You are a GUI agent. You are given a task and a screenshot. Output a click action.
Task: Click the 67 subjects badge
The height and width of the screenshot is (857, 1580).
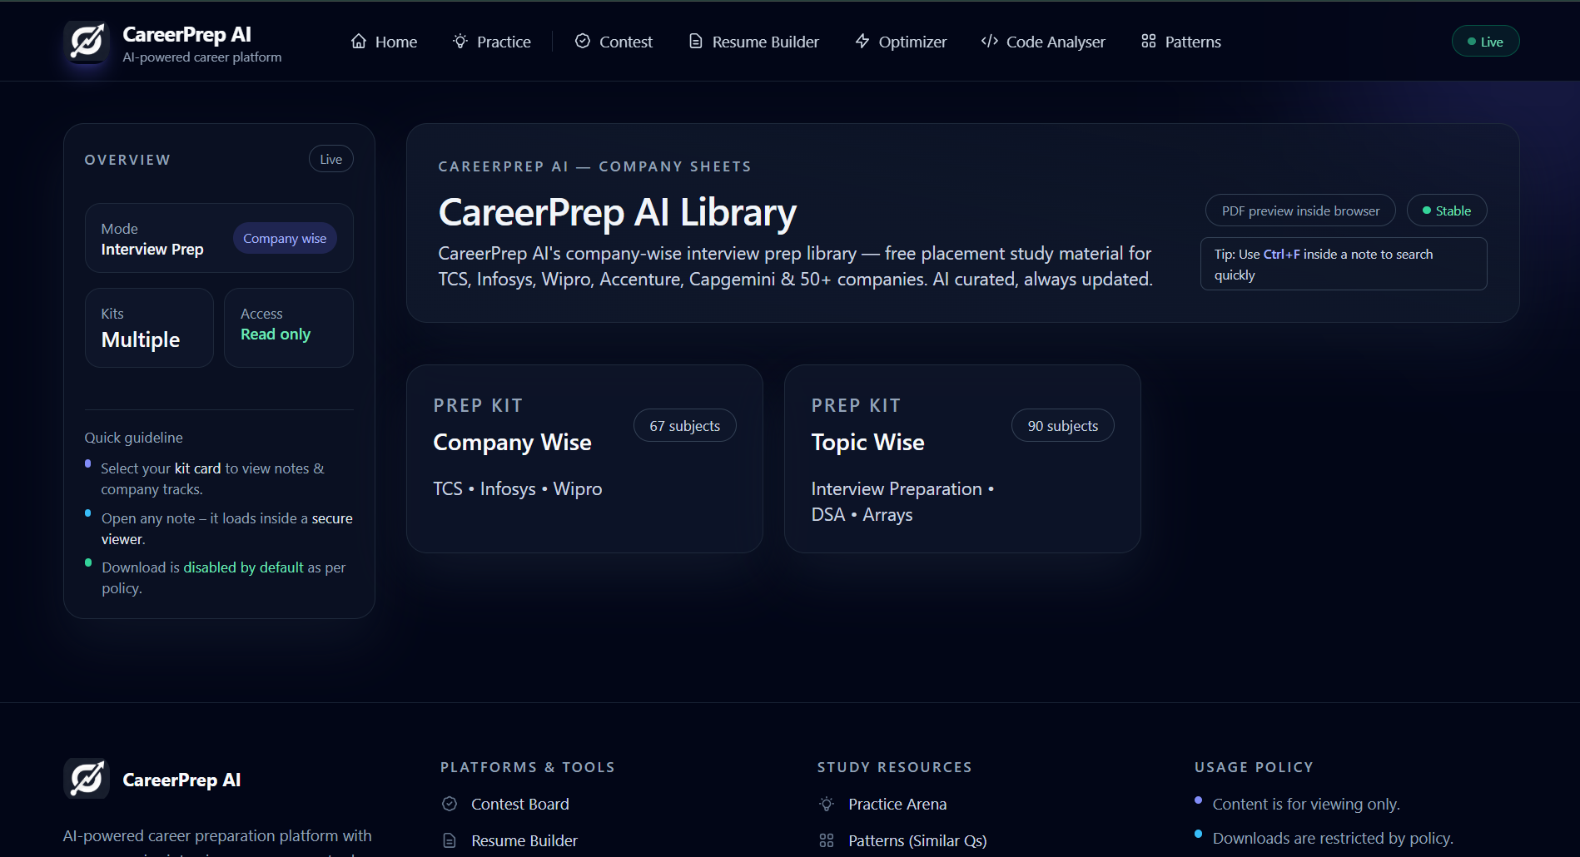pyautogui.click(x=685, y=426)
